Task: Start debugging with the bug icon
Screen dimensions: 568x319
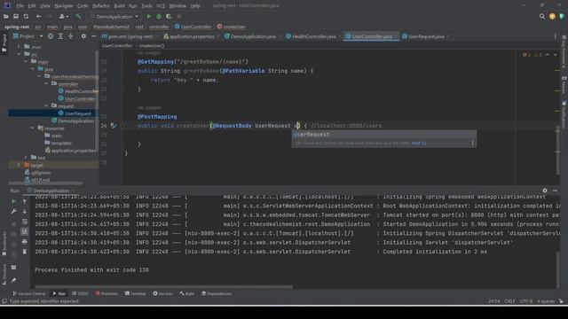Action: pos(159,16)
